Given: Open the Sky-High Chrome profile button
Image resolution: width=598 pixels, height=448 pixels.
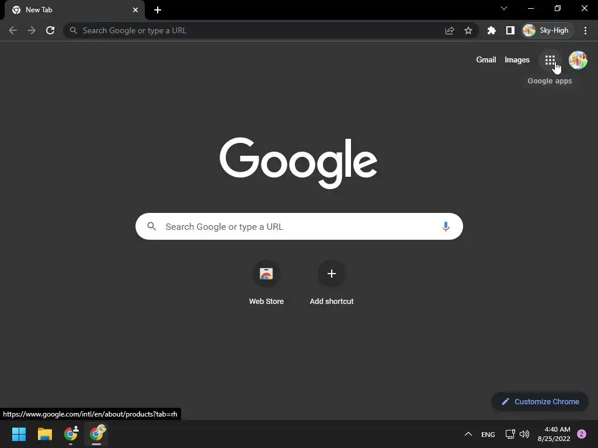Looking at the screenshot, I should 548,30.
